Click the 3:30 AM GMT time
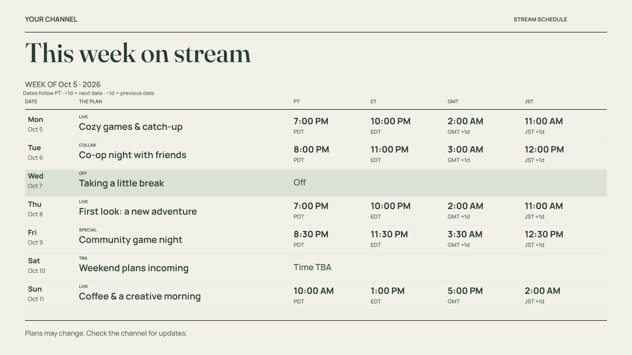Screen dimensions: 632x355 (465, 234)
